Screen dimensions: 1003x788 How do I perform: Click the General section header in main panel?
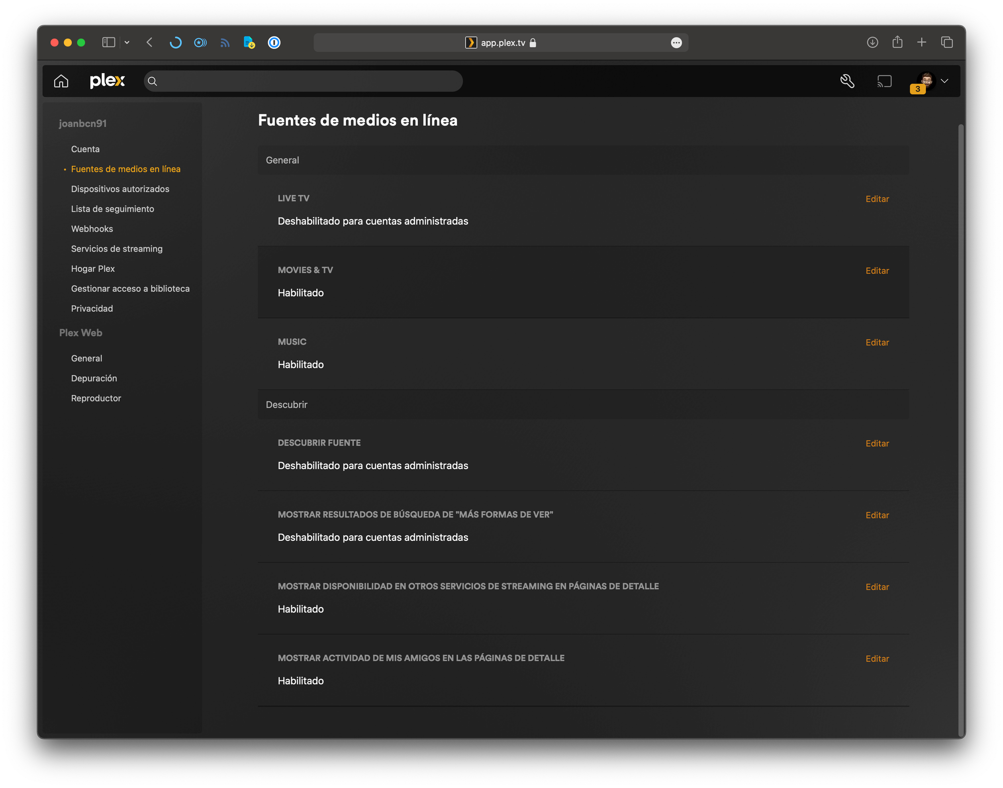coord(583,160)
